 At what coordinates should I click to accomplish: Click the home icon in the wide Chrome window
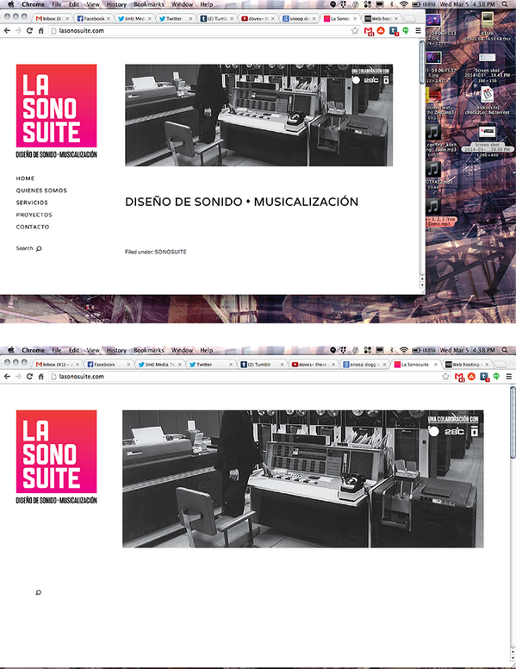pos(41,376)
